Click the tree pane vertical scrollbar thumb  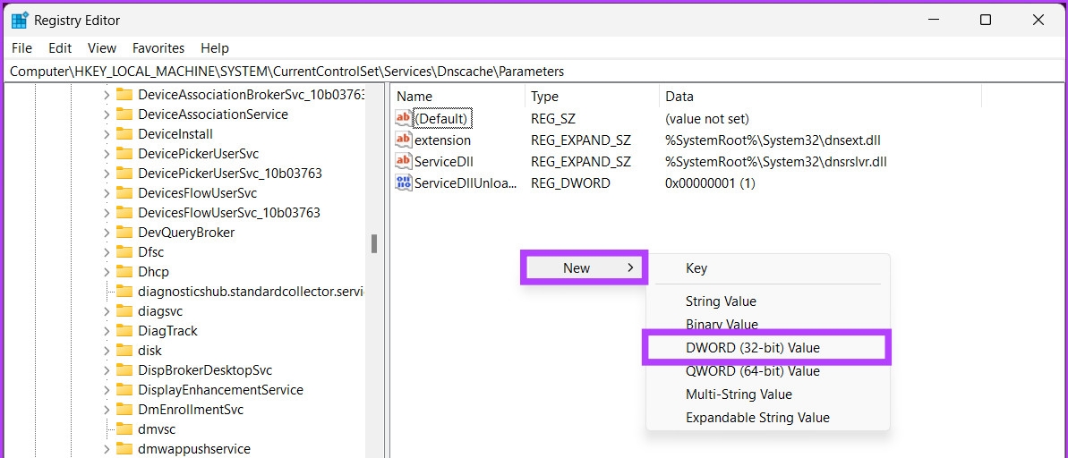coord(374,243)
